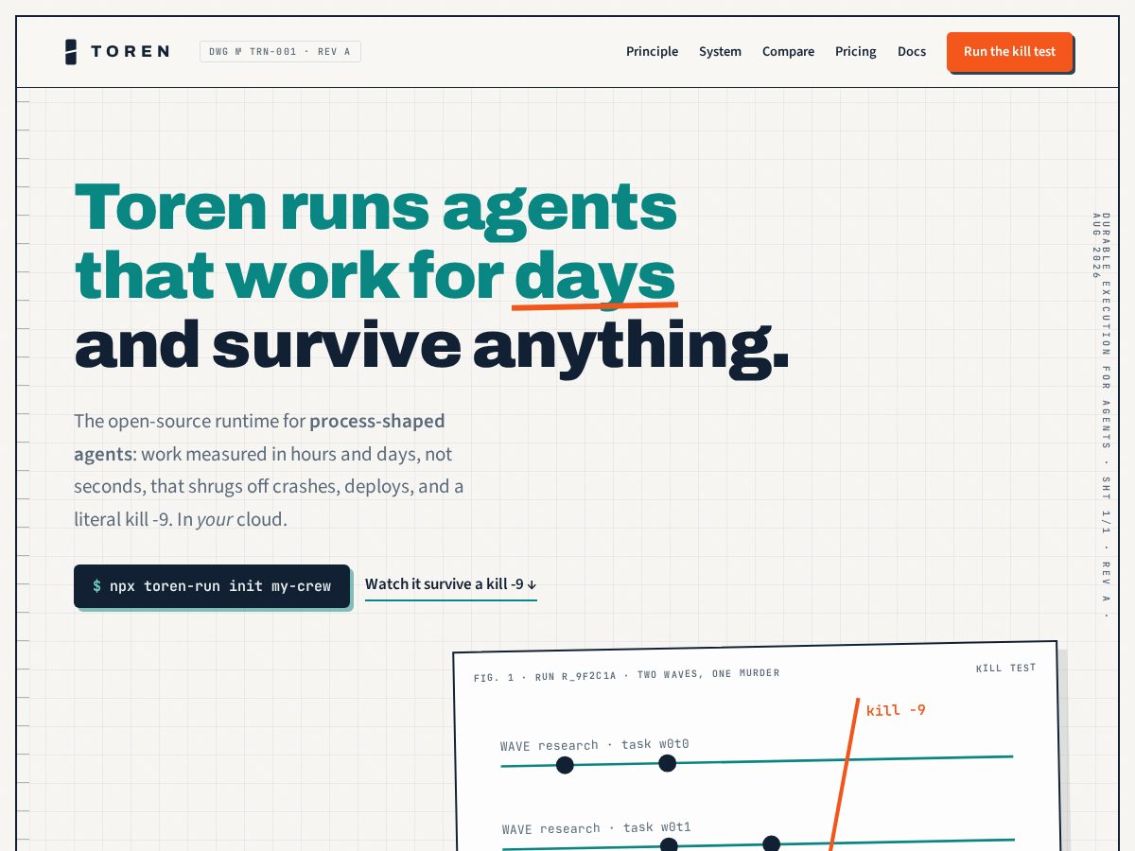
Task: Click the bold 'process-shaped agents' text
Action: pyautogui.click(x=259, y=437)
